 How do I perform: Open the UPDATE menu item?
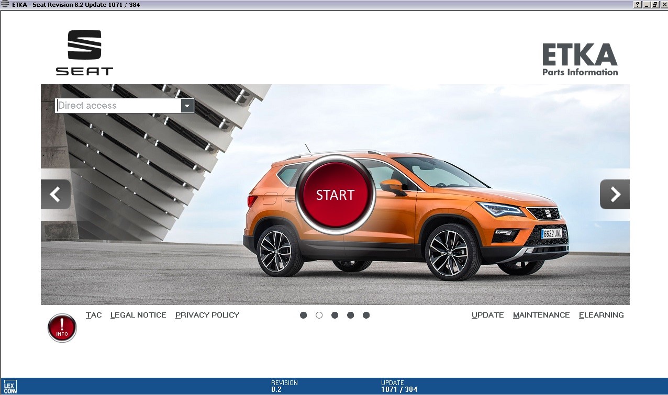[487, 315]
